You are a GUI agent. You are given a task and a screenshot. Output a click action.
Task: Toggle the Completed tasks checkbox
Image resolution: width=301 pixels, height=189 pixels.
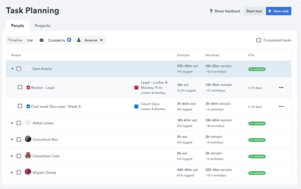coord(259,40)
